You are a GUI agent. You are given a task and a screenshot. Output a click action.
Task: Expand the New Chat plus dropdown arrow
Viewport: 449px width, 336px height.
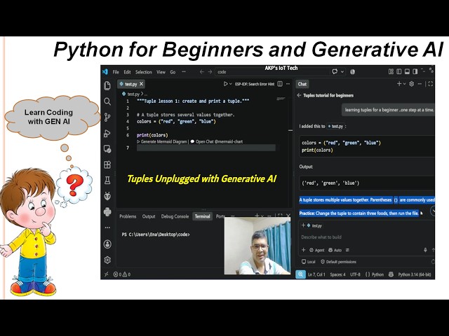click(x=404, y=84)
